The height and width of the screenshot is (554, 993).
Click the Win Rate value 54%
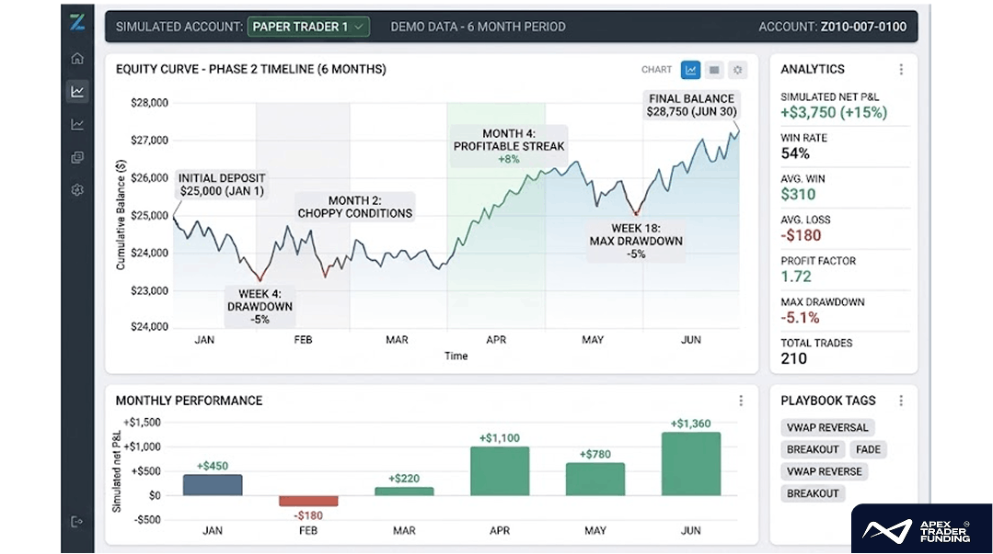(x=795, y=153)
